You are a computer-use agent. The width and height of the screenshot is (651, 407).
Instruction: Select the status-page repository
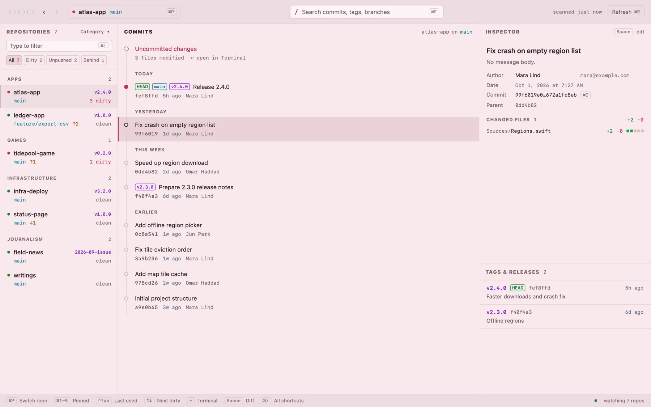click(59, 219)
